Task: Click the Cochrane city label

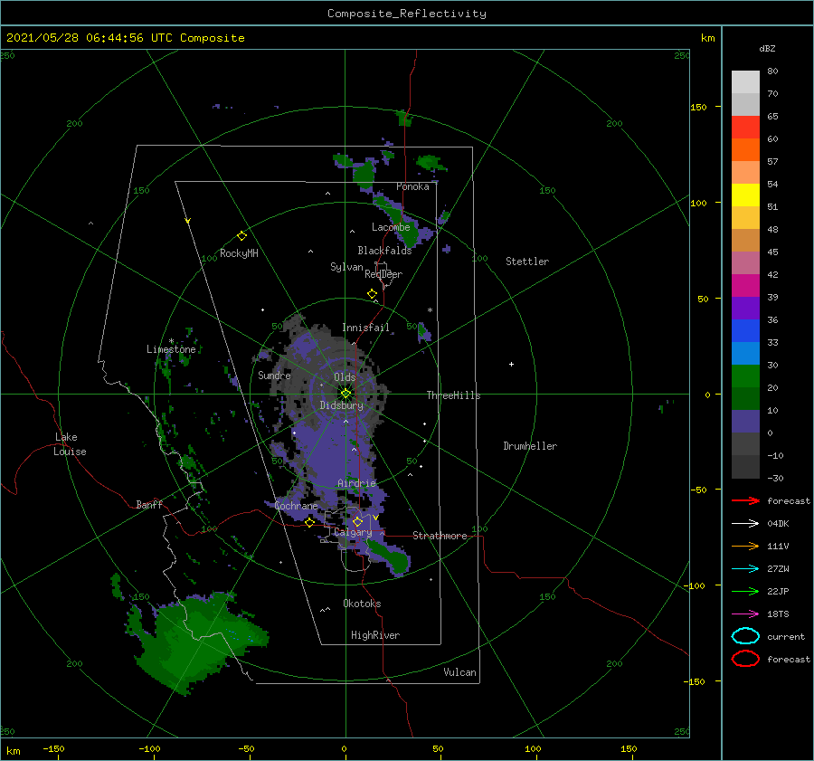Action: click(x=296, y=506)
